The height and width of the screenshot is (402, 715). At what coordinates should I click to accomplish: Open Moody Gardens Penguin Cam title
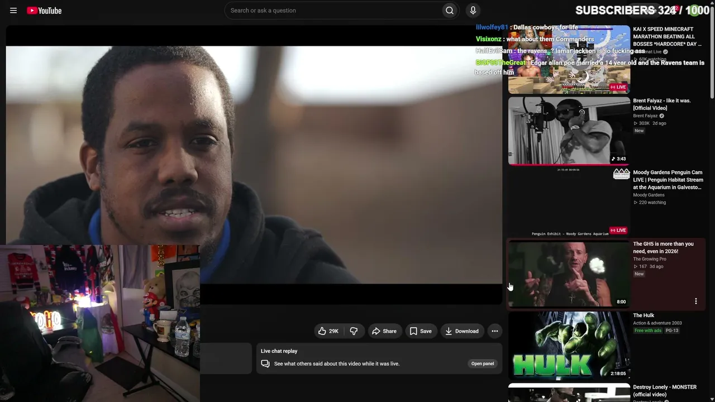pos(668,180)
